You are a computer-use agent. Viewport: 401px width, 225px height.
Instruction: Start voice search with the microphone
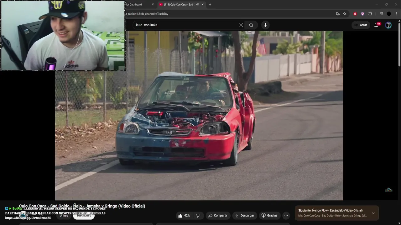tap(265, 25)
